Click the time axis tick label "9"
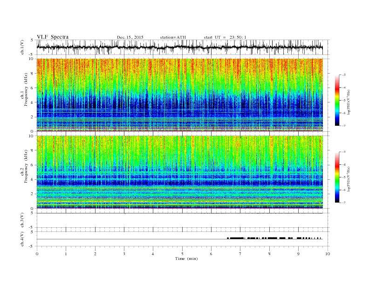This screenshot has height=285, width=369. (x=298, y=254)
